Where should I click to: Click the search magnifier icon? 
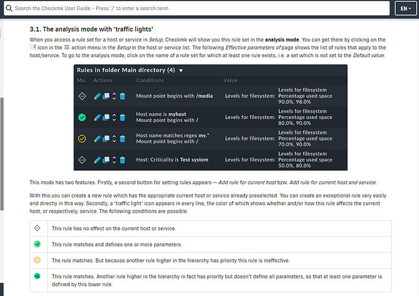[9, 9]
